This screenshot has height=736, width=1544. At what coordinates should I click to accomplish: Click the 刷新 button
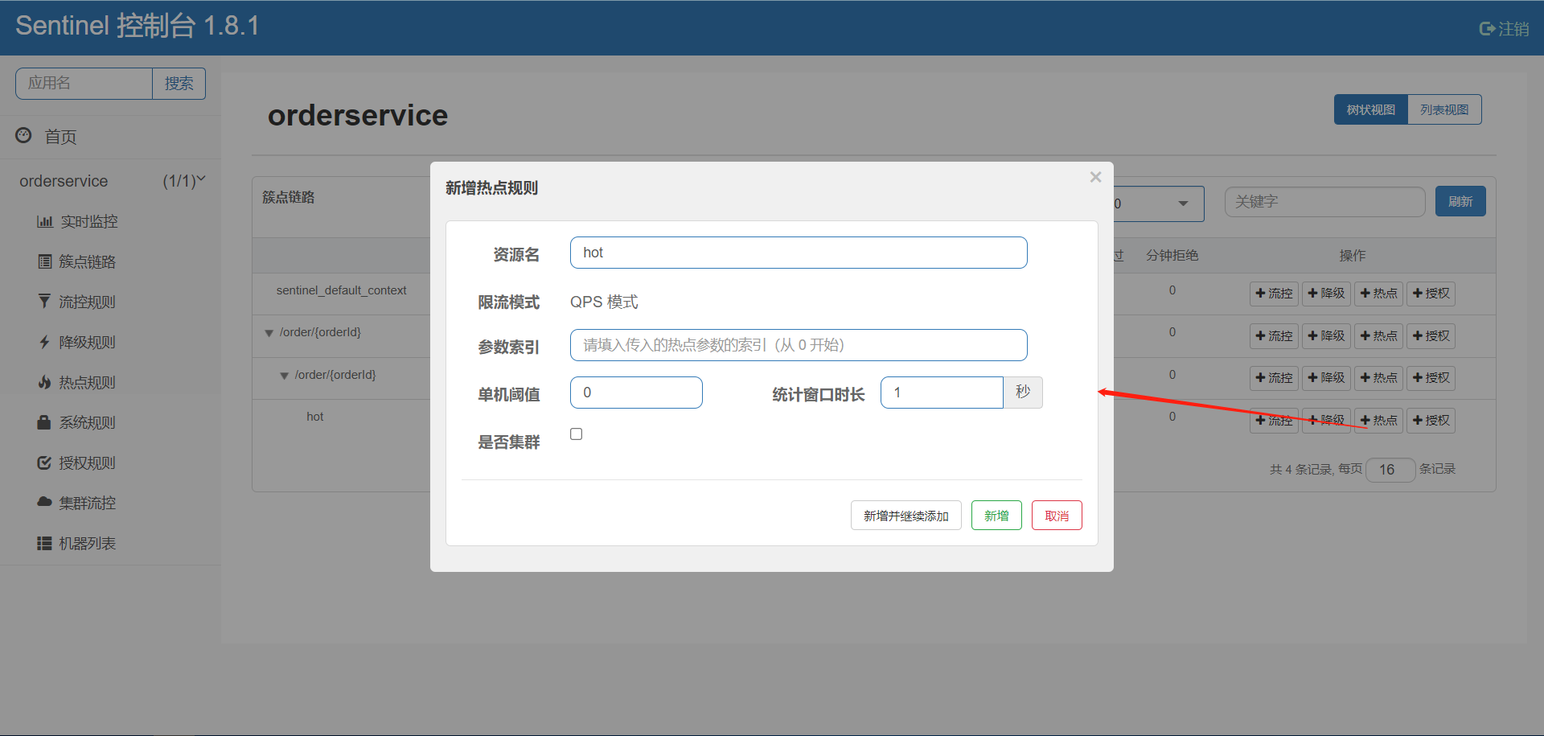tap(1460, 201)
